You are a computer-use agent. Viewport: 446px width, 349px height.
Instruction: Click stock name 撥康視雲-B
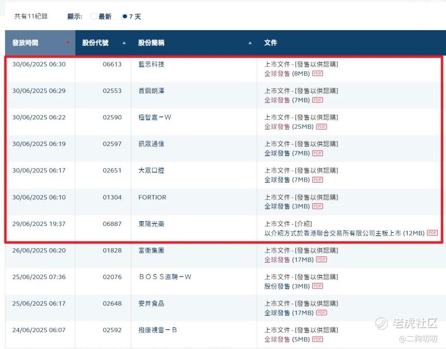coord(158,330)
